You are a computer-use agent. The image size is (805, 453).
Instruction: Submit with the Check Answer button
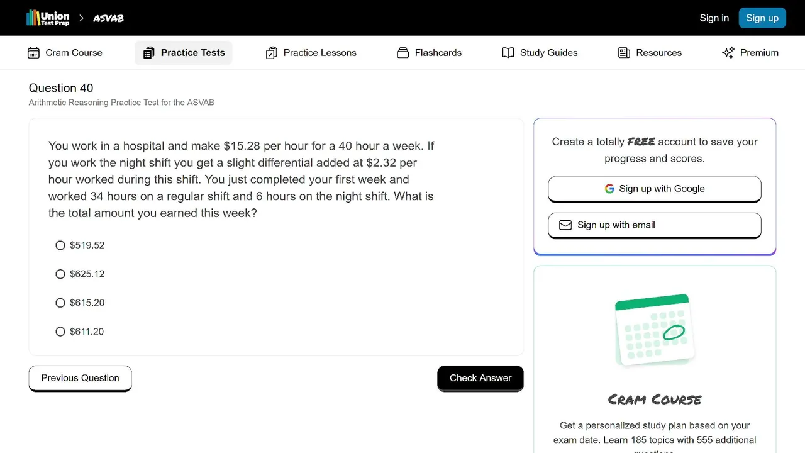point(480,378)
